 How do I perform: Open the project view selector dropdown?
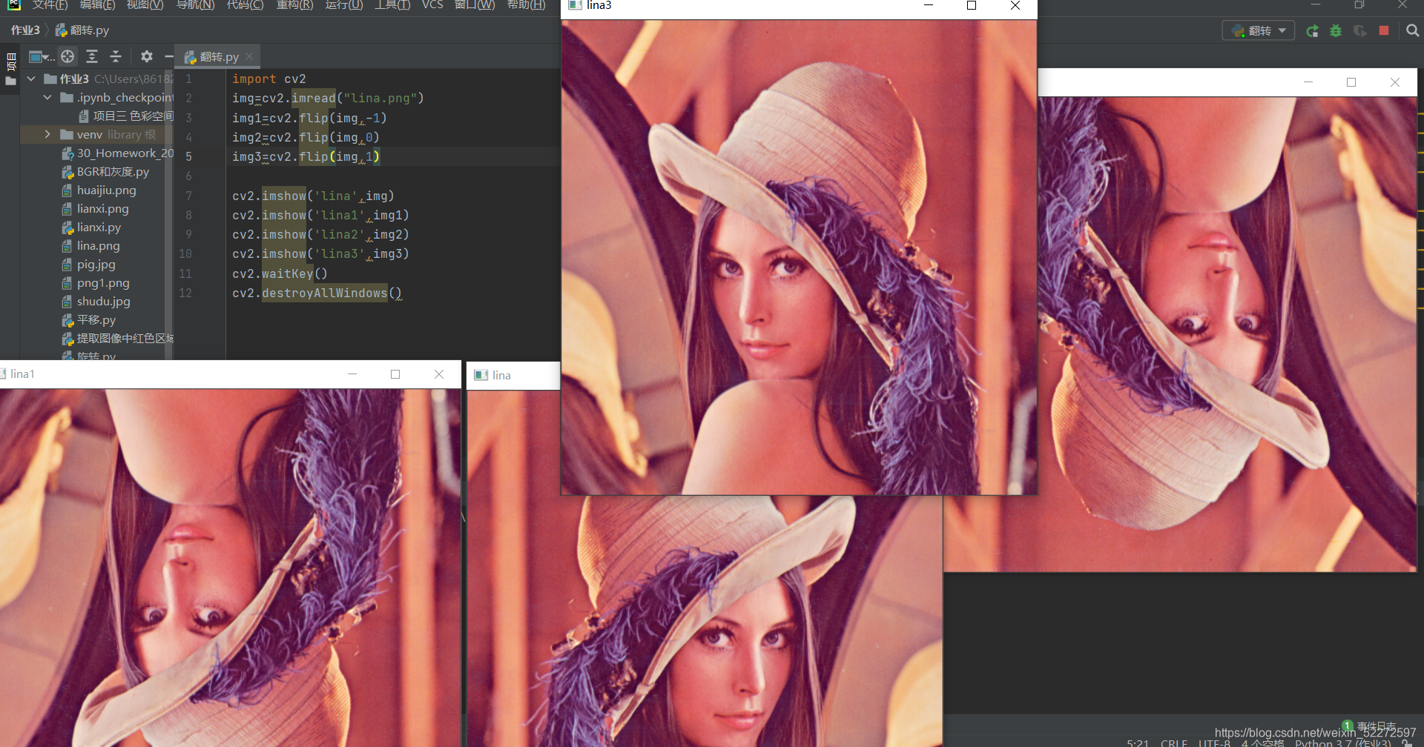pos(42,56)
